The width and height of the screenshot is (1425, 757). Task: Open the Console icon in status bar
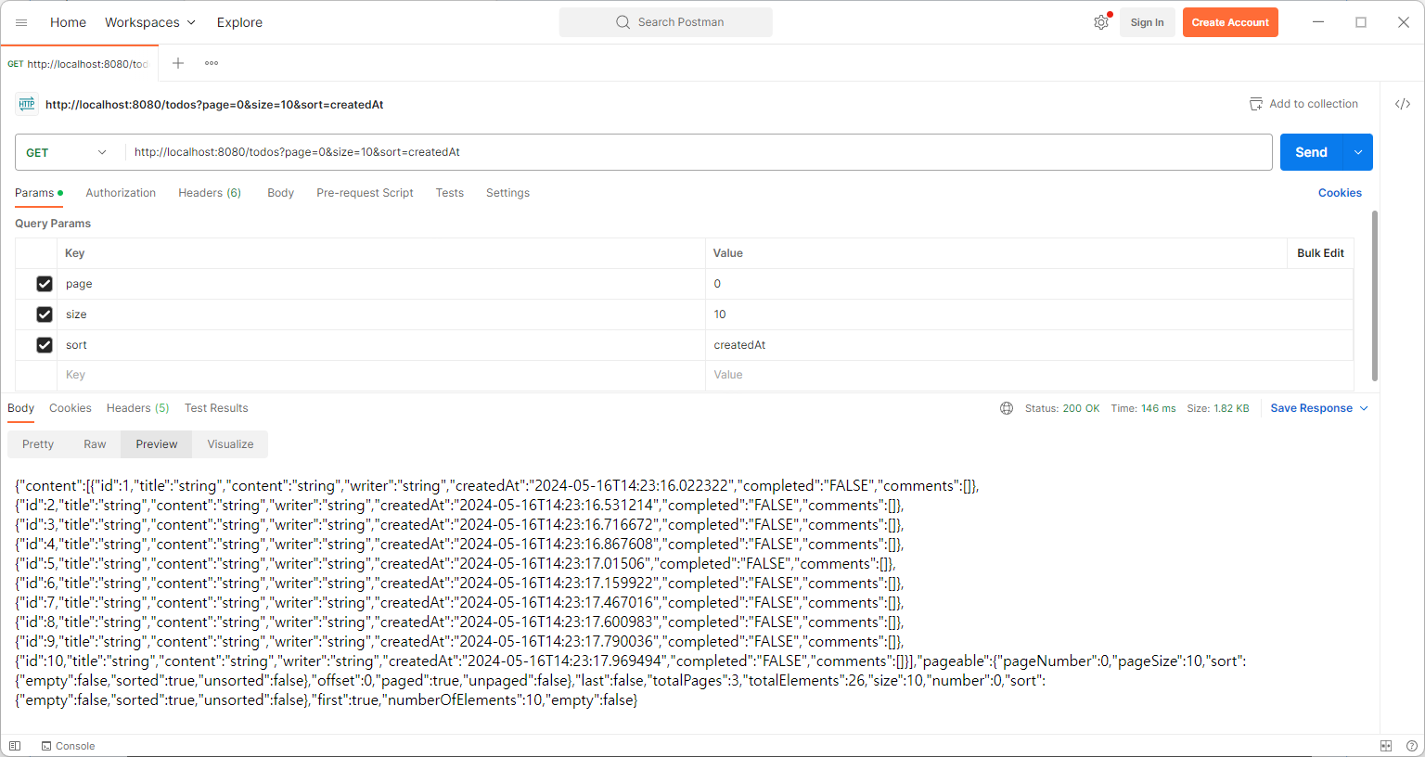(46, 746)
